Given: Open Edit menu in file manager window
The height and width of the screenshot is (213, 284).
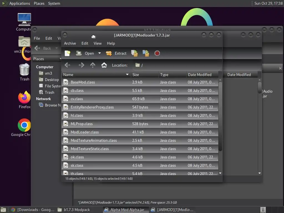Looking at the screenshot, I should (49, 38).
